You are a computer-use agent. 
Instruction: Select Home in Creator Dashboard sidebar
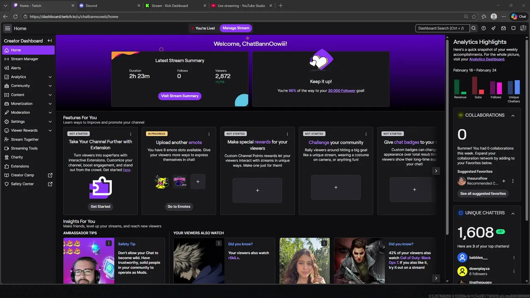coord(28,50)
